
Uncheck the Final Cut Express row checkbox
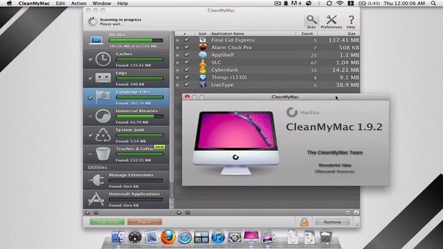point(186,40)
